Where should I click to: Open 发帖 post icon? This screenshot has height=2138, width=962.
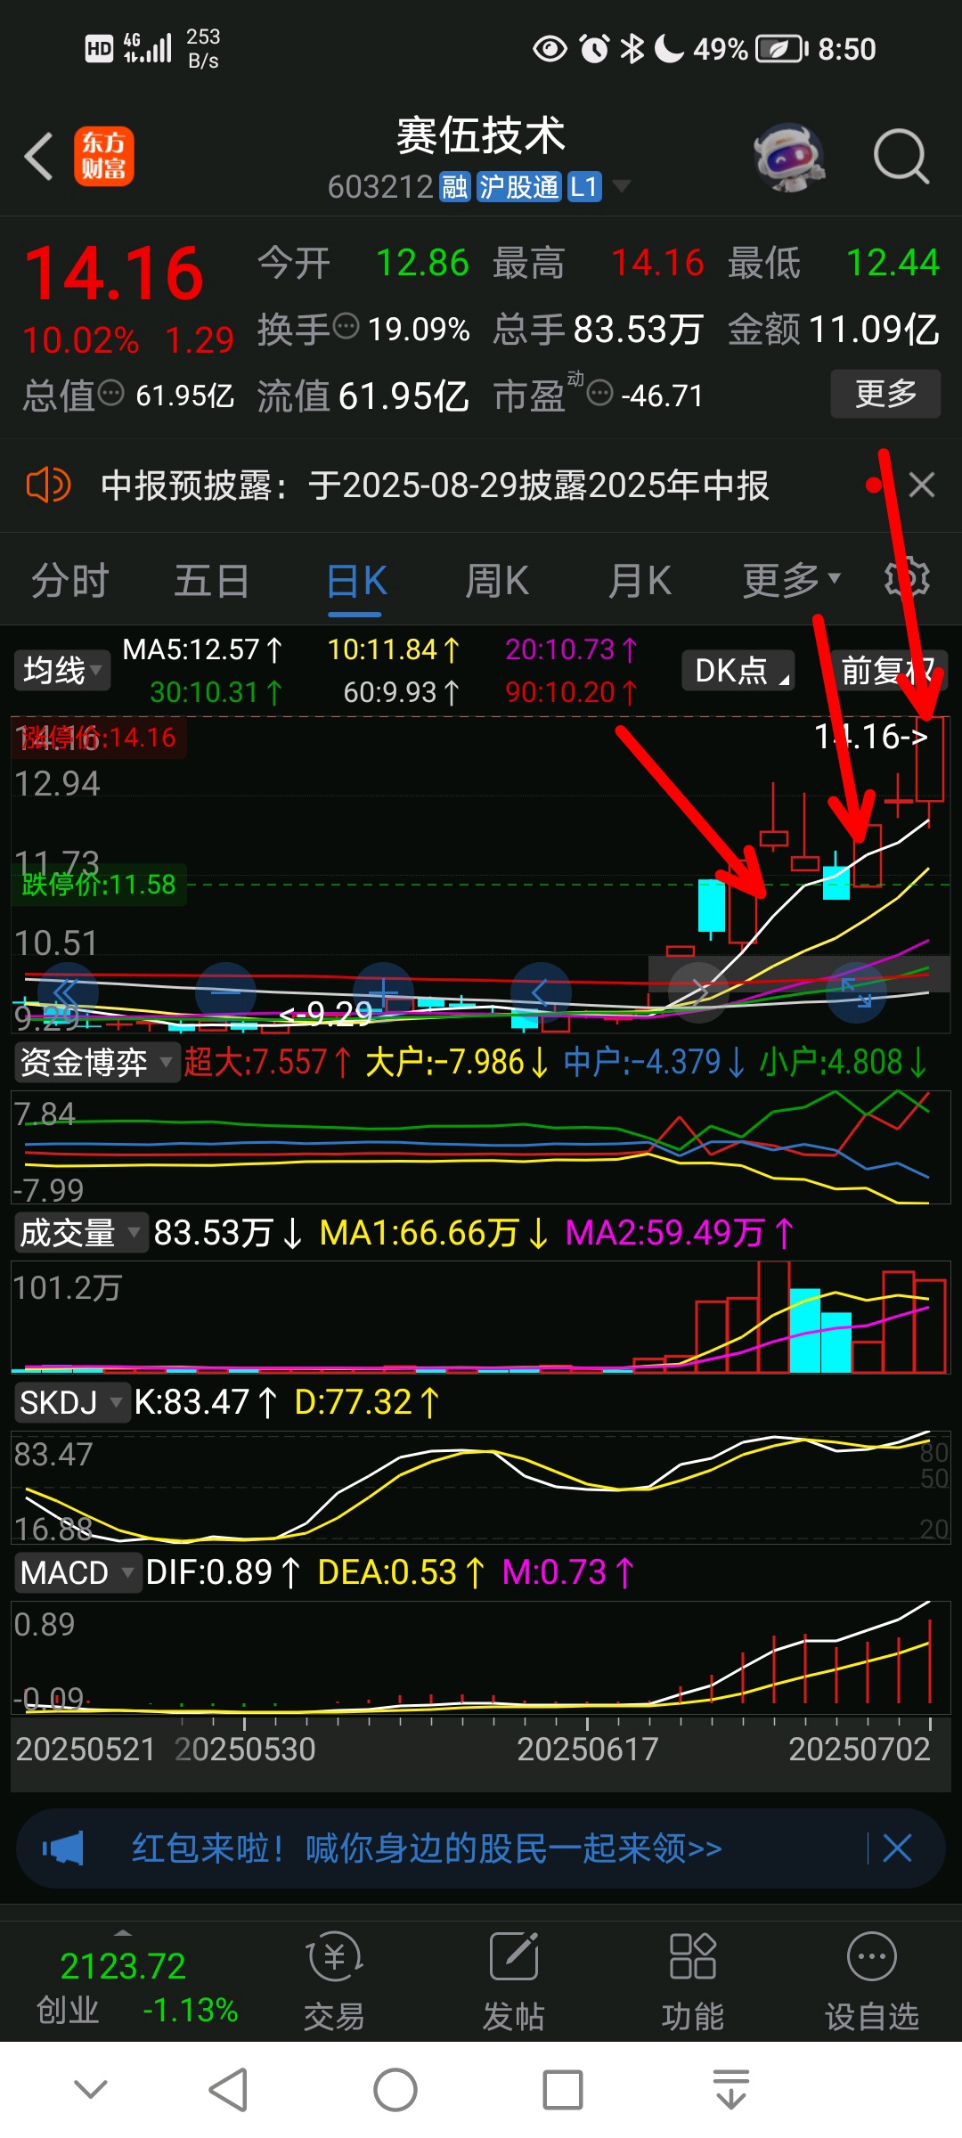click(514, 1981)
